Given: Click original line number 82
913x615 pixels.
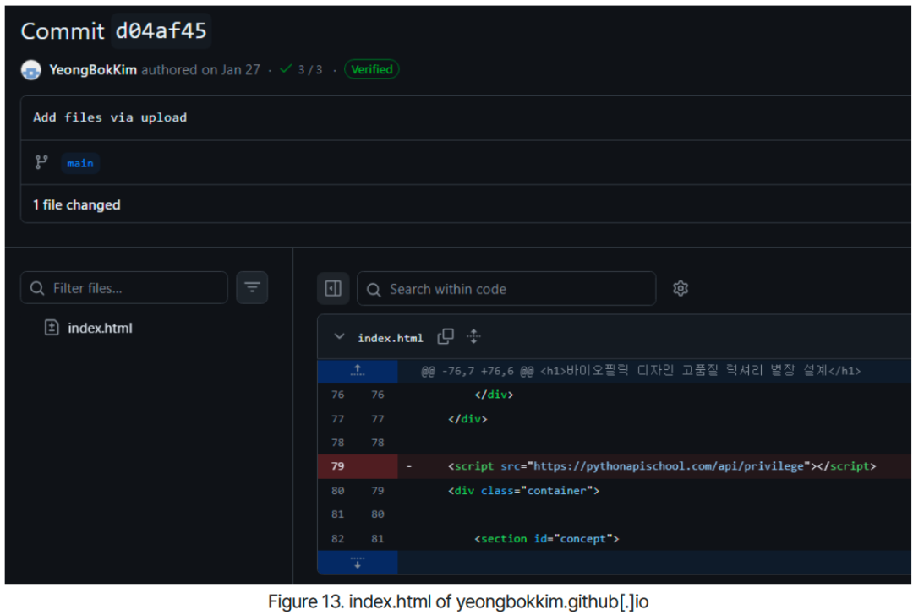Looking at the screenshot, I should (x=337, y=539).
